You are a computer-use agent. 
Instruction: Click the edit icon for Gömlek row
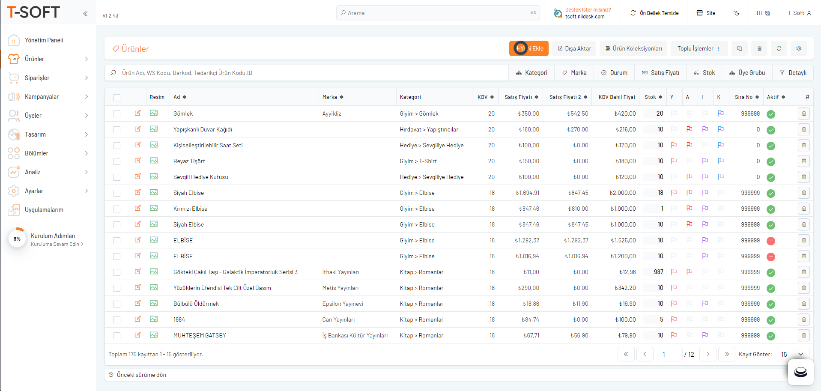tap(137, 113)
